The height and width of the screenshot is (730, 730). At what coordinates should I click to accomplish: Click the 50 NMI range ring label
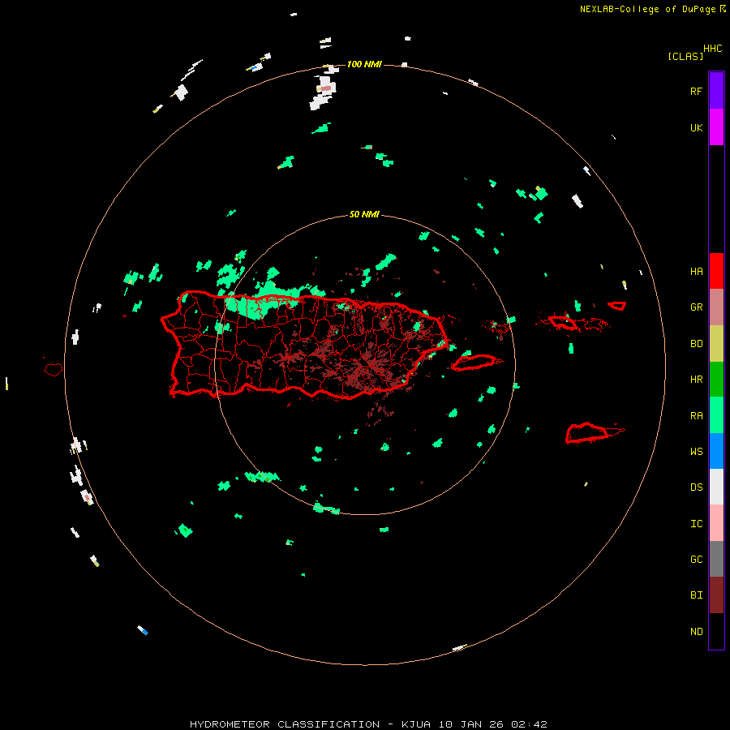coord(364,214)
